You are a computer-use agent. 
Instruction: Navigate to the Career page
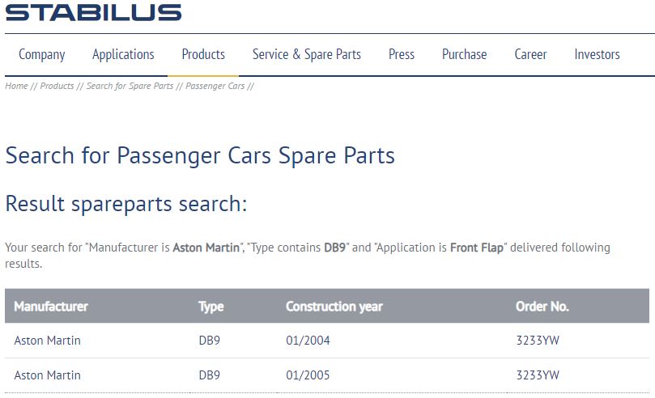531,54
